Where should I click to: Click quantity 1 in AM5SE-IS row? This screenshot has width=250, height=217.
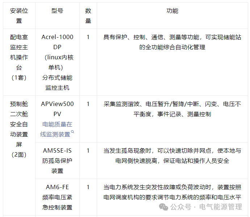[88, 150]
